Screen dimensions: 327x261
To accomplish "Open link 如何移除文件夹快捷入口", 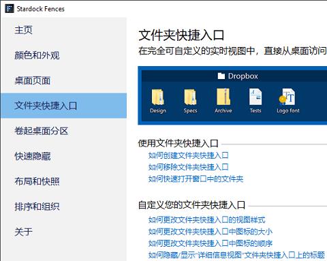I will (x=188, y=167).
